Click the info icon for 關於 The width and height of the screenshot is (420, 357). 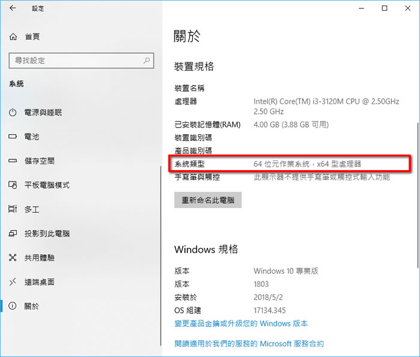click(x=13, y=306)
